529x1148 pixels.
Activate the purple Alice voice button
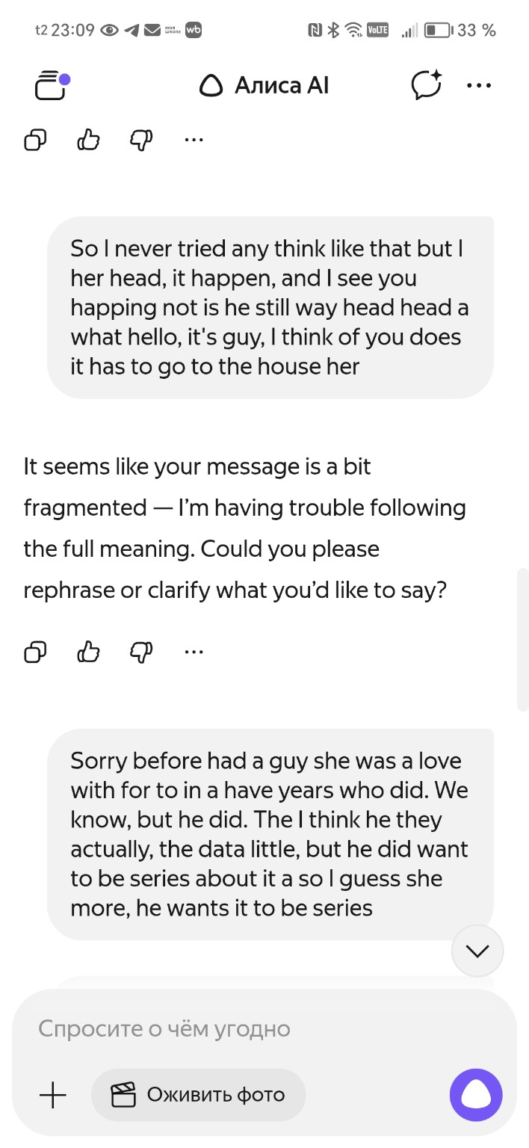pos(476,1096)
